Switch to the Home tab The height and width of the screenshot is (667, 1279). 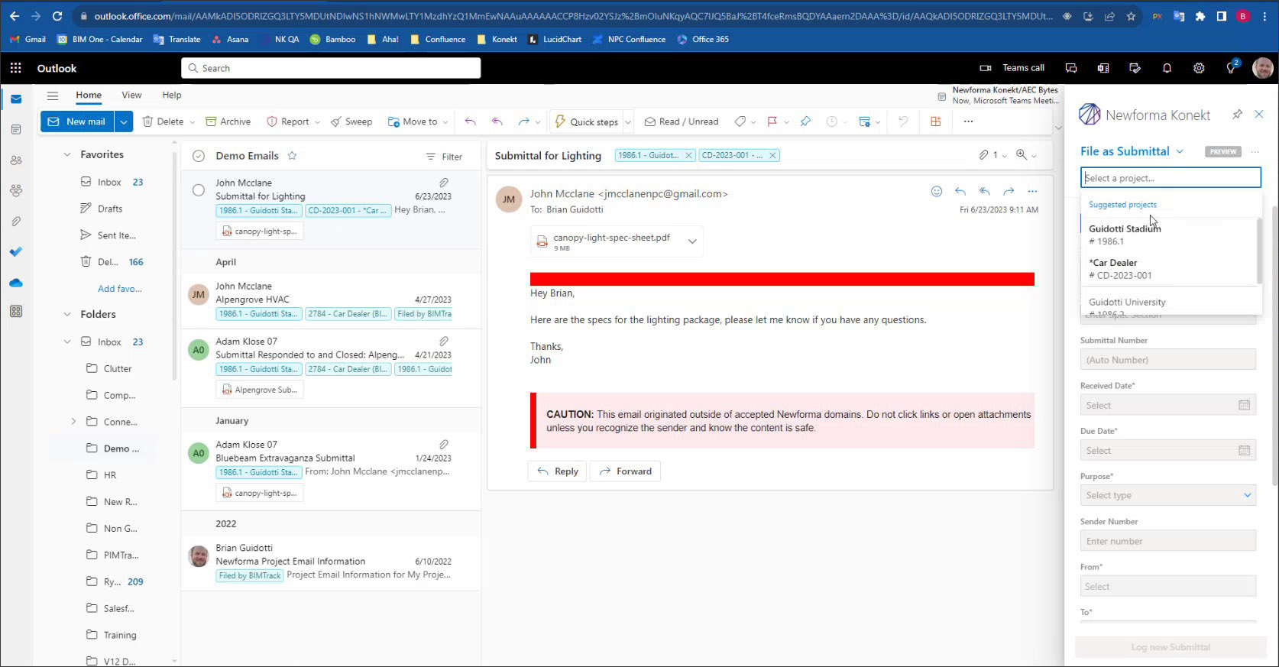89,96
